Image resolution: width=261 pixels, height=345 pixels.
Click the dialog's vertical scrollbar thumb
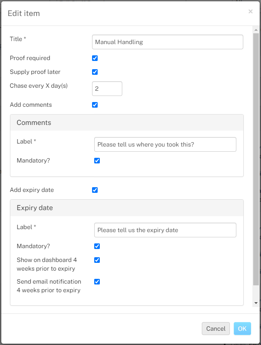256,159
